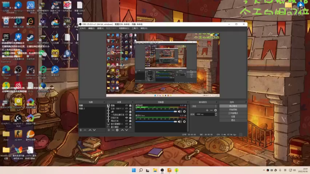Open Desktop Audio settings gear
This screenshot has height=174, width=310.
coord(184,111)
